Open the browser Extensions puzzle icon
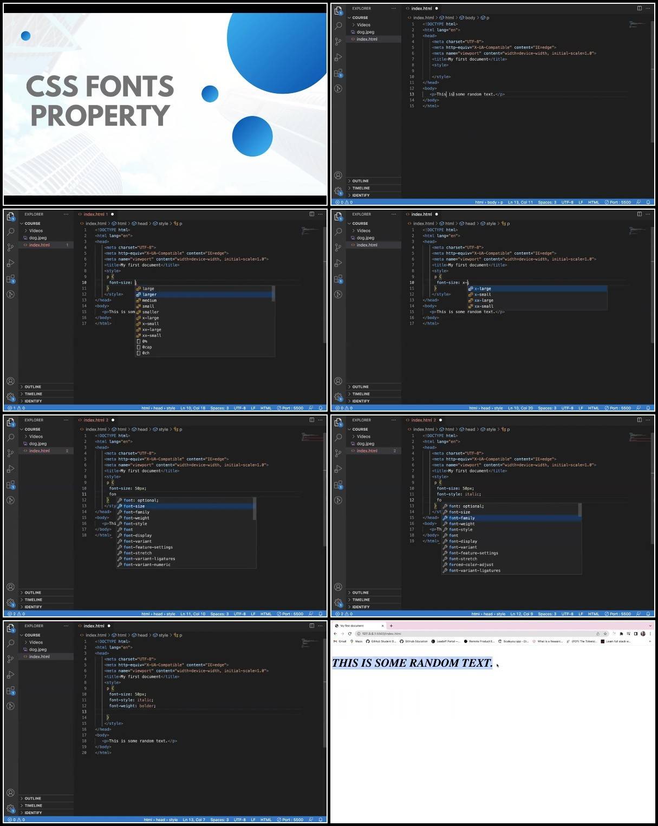This screenshot has width=658, height=826. click(x=621, y=633)
